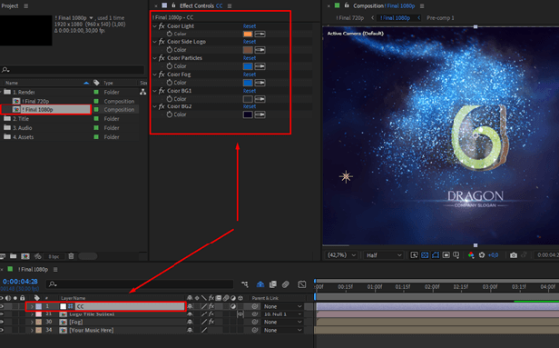Open Fast Previews options in viewer
The height and width of the screenshot is (348, 559).
tap(414, 254)
